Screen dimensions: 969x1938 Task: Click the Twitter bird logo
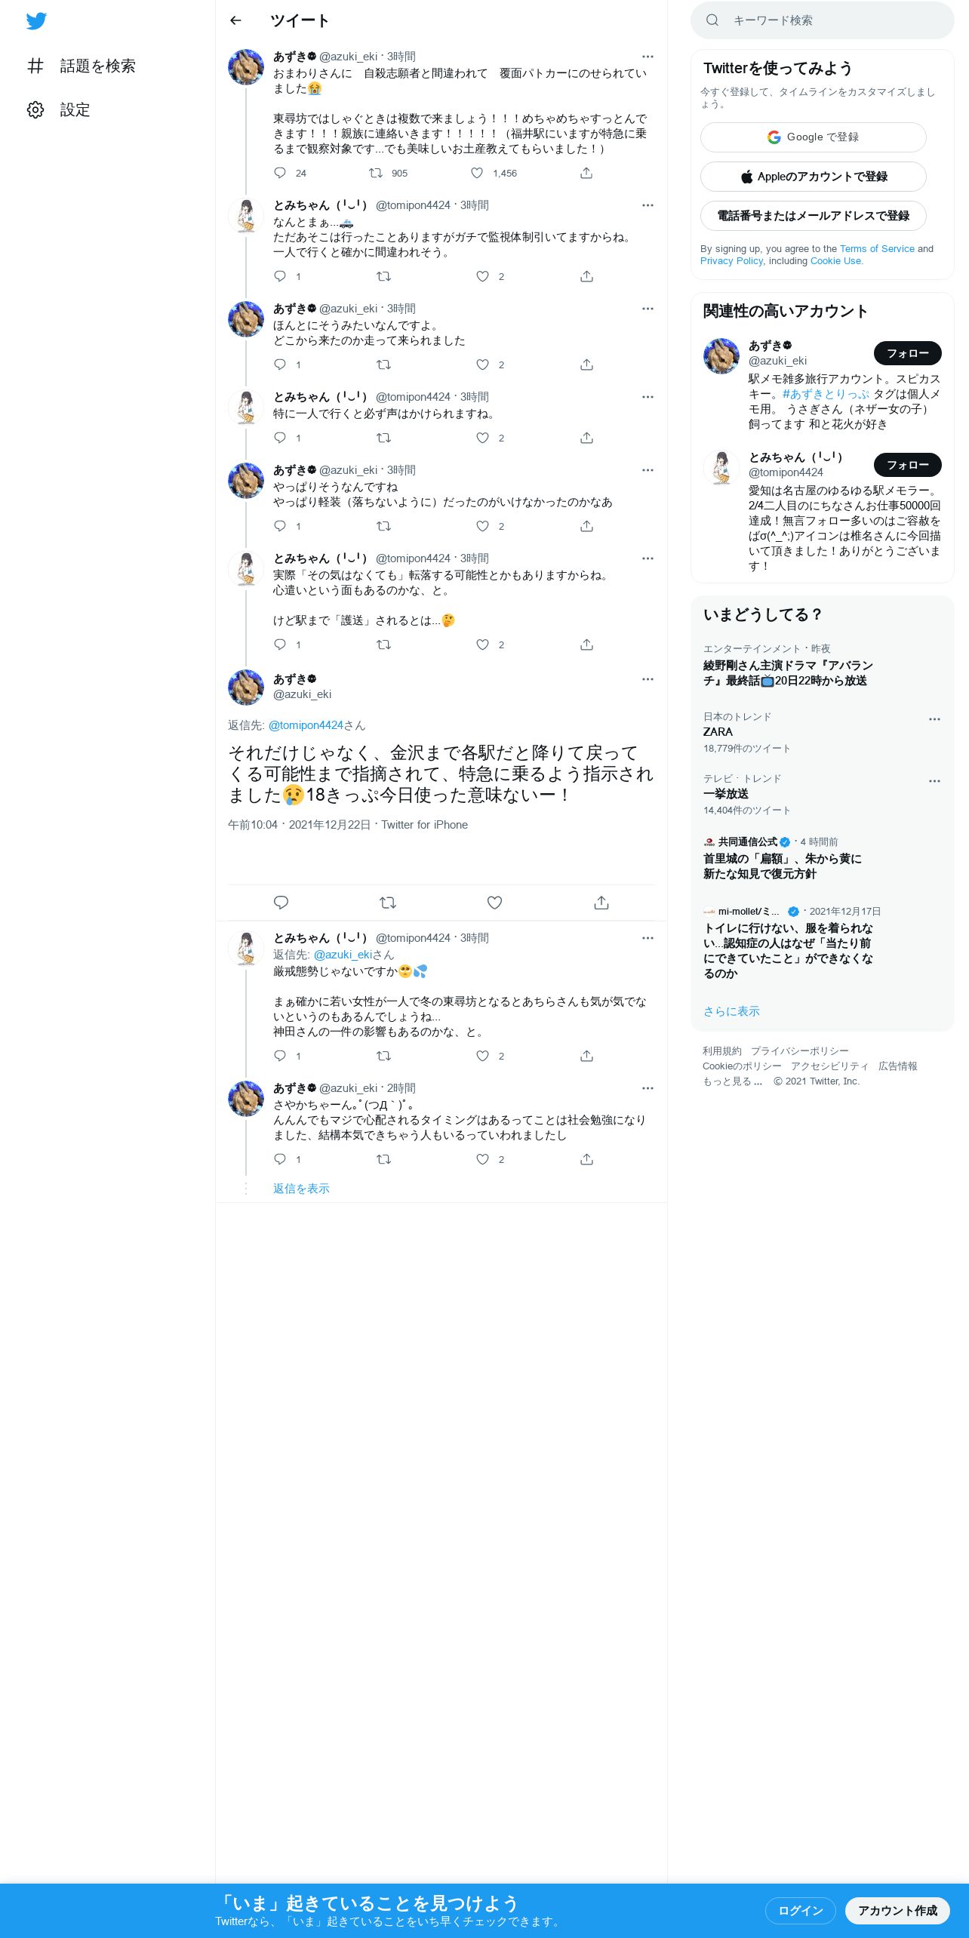tap(36, 21)
